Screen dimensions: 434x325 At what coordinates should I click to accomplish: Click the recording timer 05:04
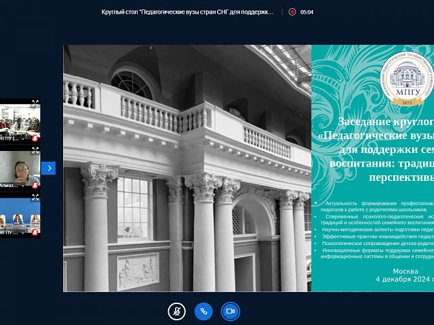(307, 12)
